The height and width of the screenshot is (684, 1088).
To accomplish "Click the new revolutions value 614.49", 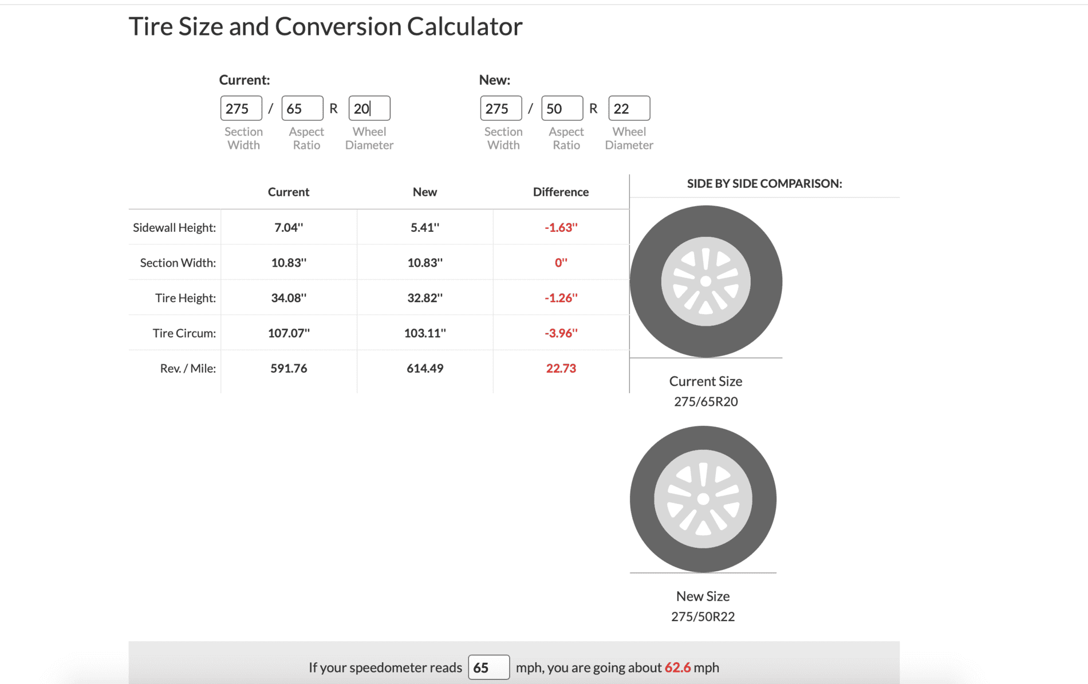I will point(425,368).
